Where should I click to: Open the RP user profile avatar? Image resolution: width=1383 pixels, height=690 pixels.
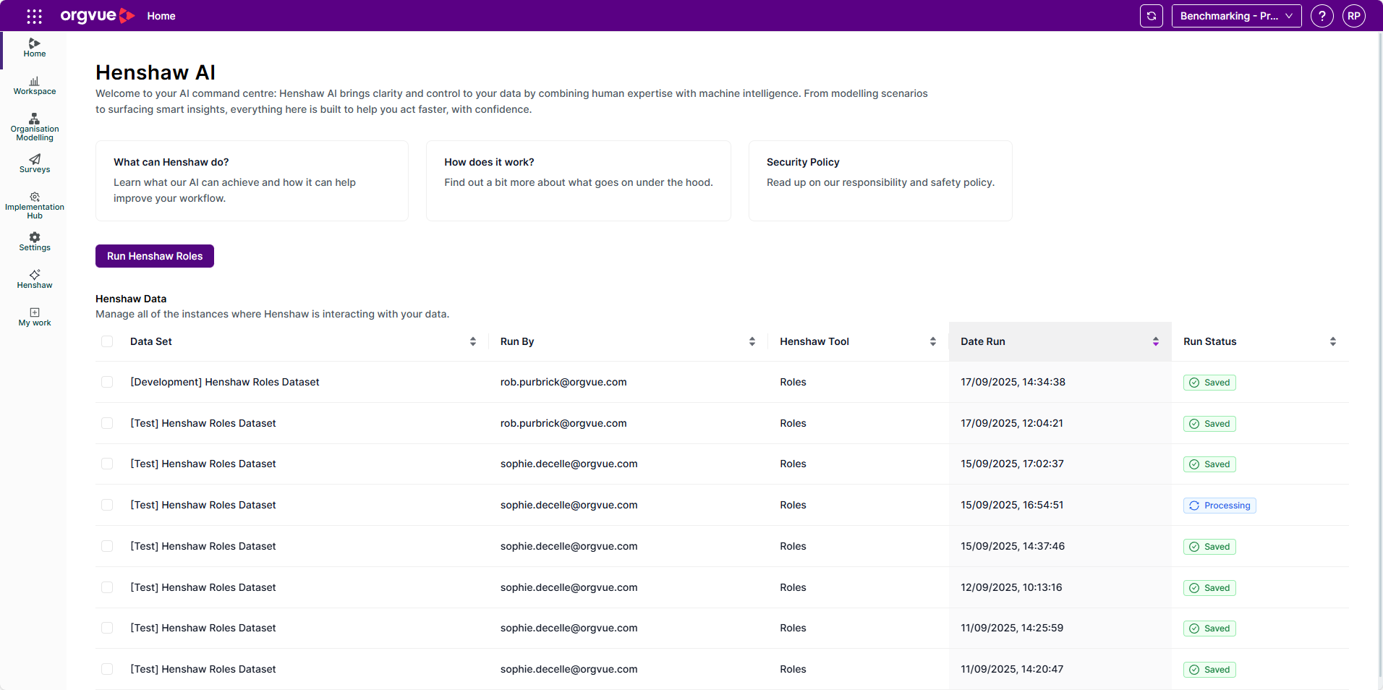pyautogui.click(x=1354, y=16)
